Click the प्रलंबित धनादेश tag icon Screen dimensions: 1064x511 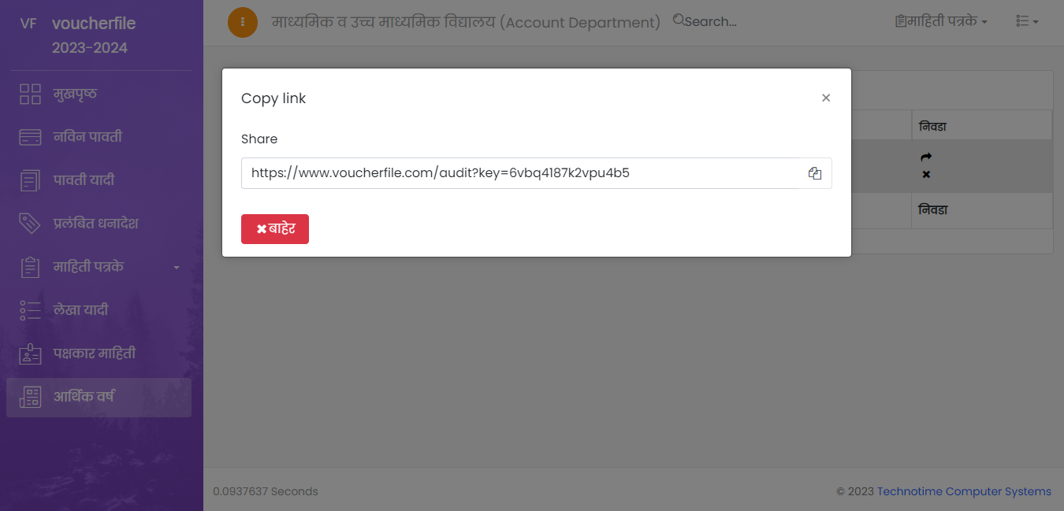tap(30, 224)
